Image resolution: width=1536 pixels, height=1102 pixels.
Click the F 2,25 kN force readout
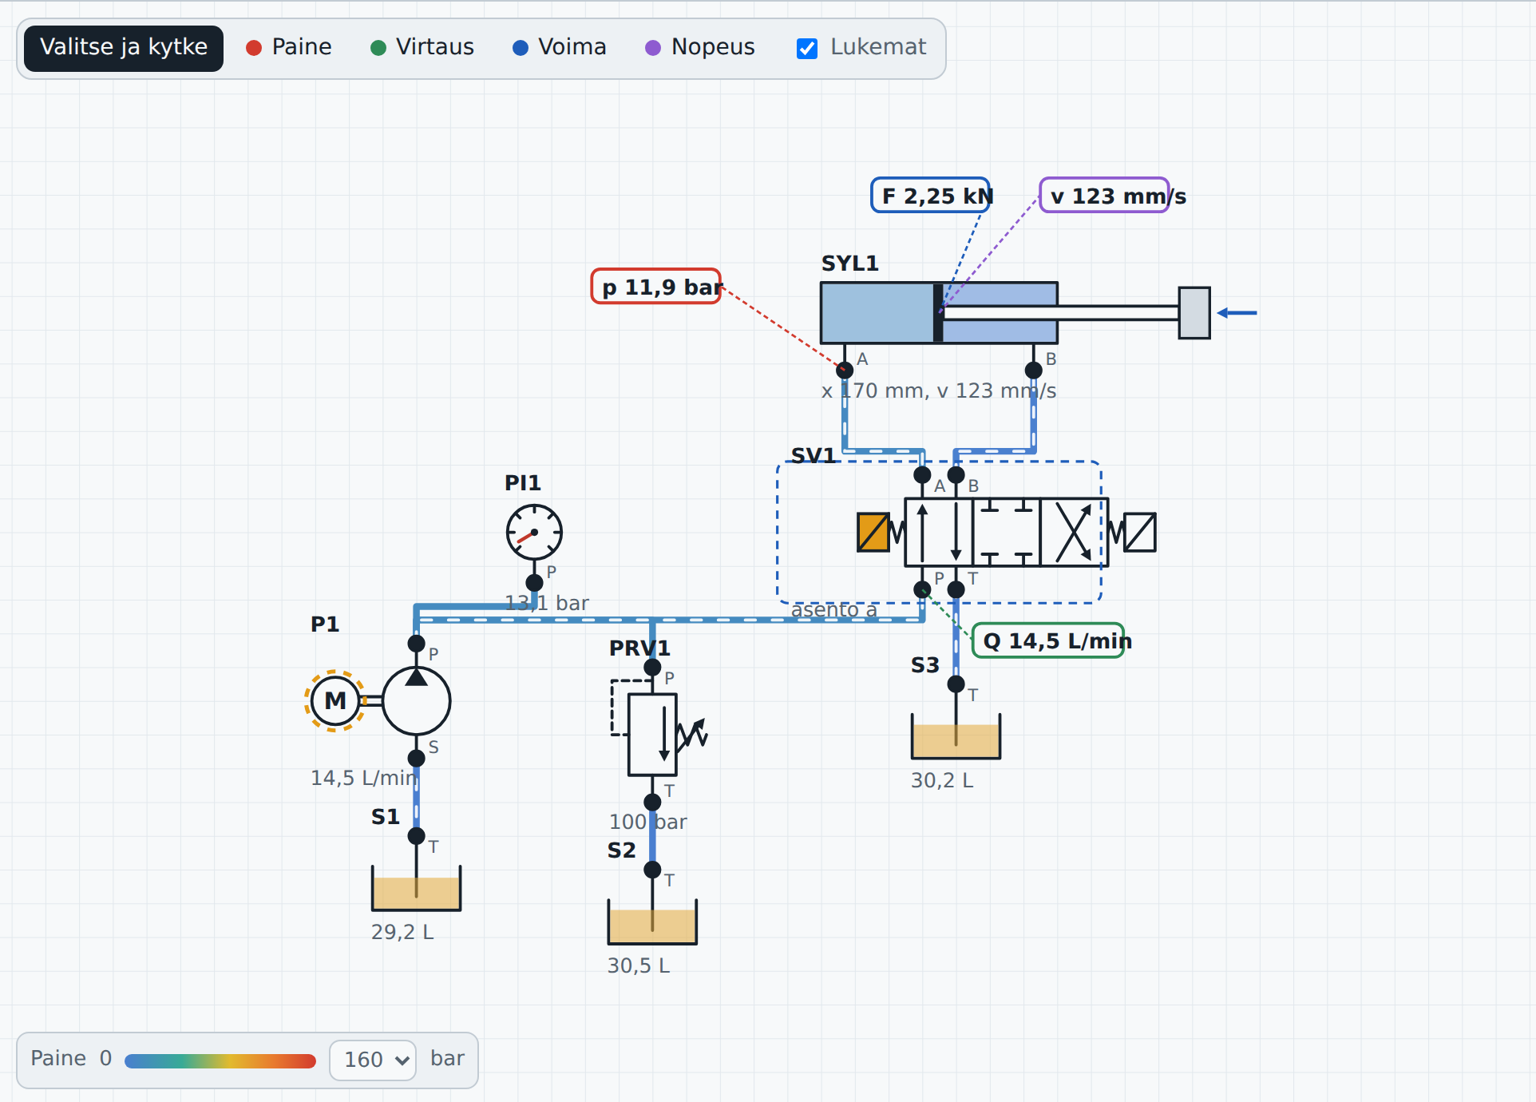click(x=931, y=196)
